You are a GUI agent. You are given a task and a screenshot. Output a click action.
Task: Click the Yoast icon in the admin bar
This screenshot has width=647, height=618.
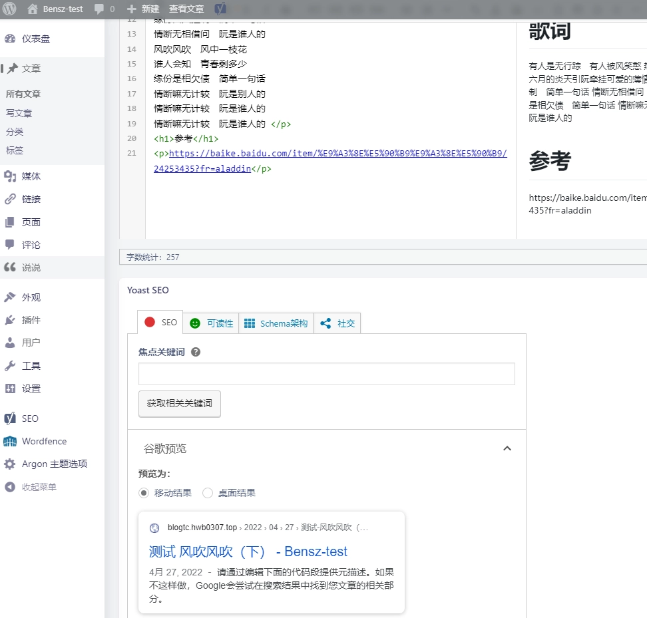click(220, 9)
